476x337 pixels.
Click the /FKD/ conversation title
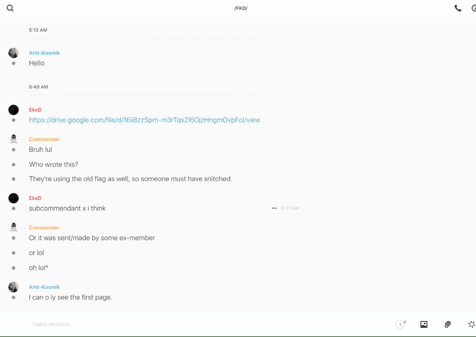(x=241, y=8)
